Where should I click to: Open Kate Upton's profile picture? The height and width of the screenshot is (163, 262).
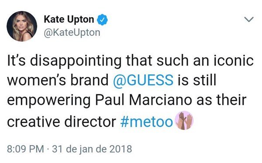pyautogui.click(x=22, y=26)
